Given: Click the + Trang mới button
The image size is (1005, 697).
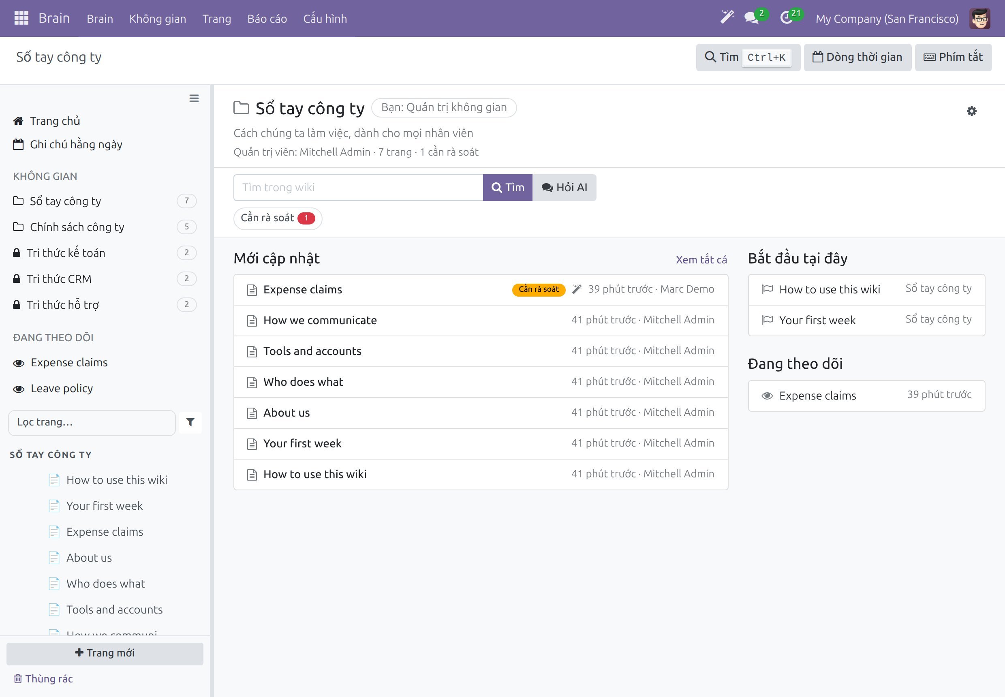Looking at the screenshot, I should click(x=105, y=653).
